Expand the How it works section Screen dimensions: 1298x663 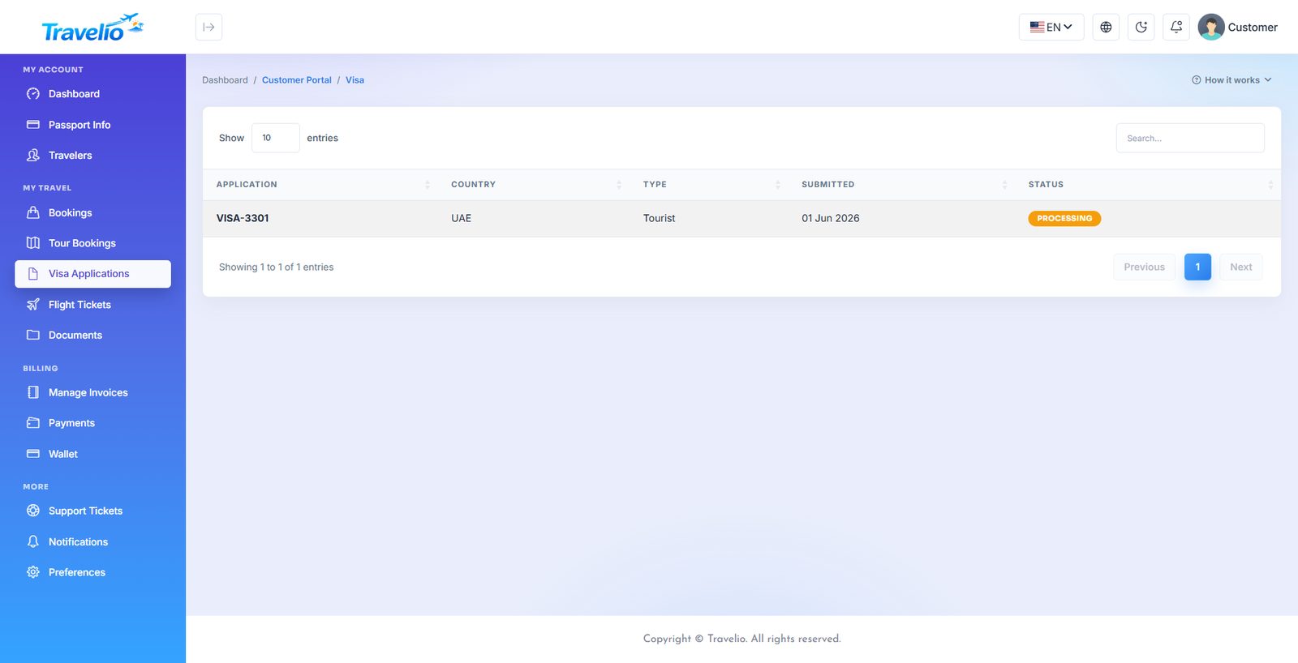pos(1231,80)
